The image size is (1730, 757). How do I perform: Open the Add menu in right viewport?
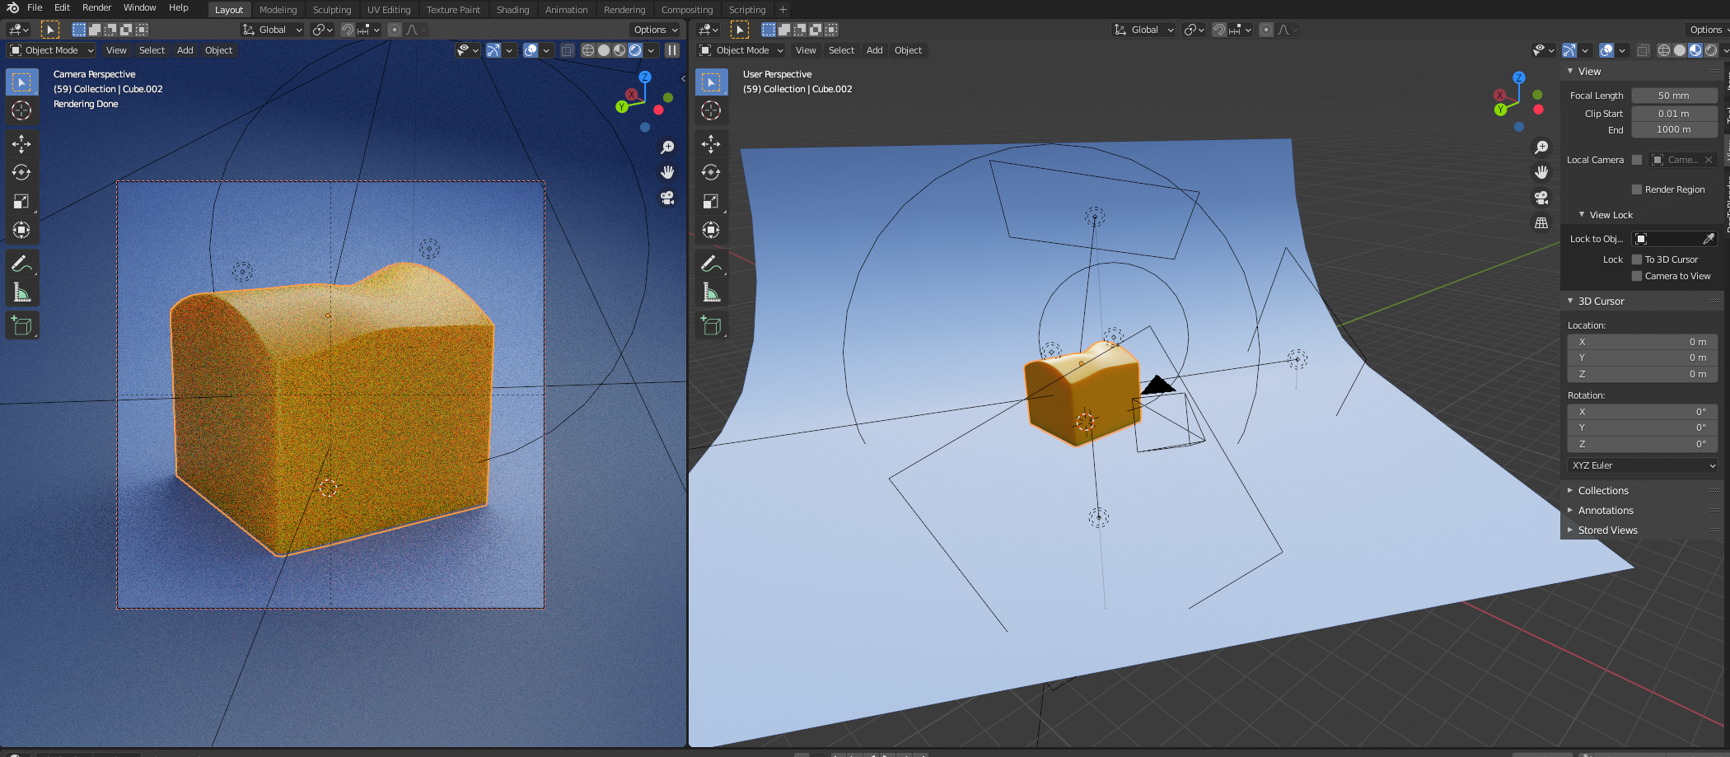pos(874,50)
